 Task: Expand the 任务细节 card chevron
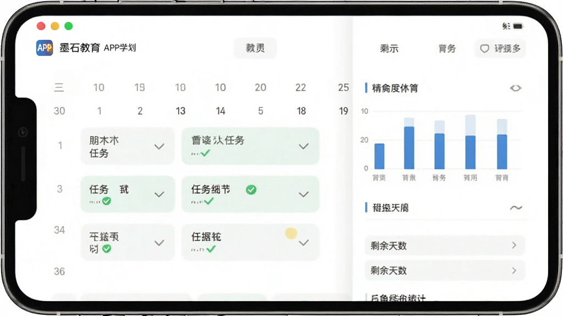pos(303,194)
